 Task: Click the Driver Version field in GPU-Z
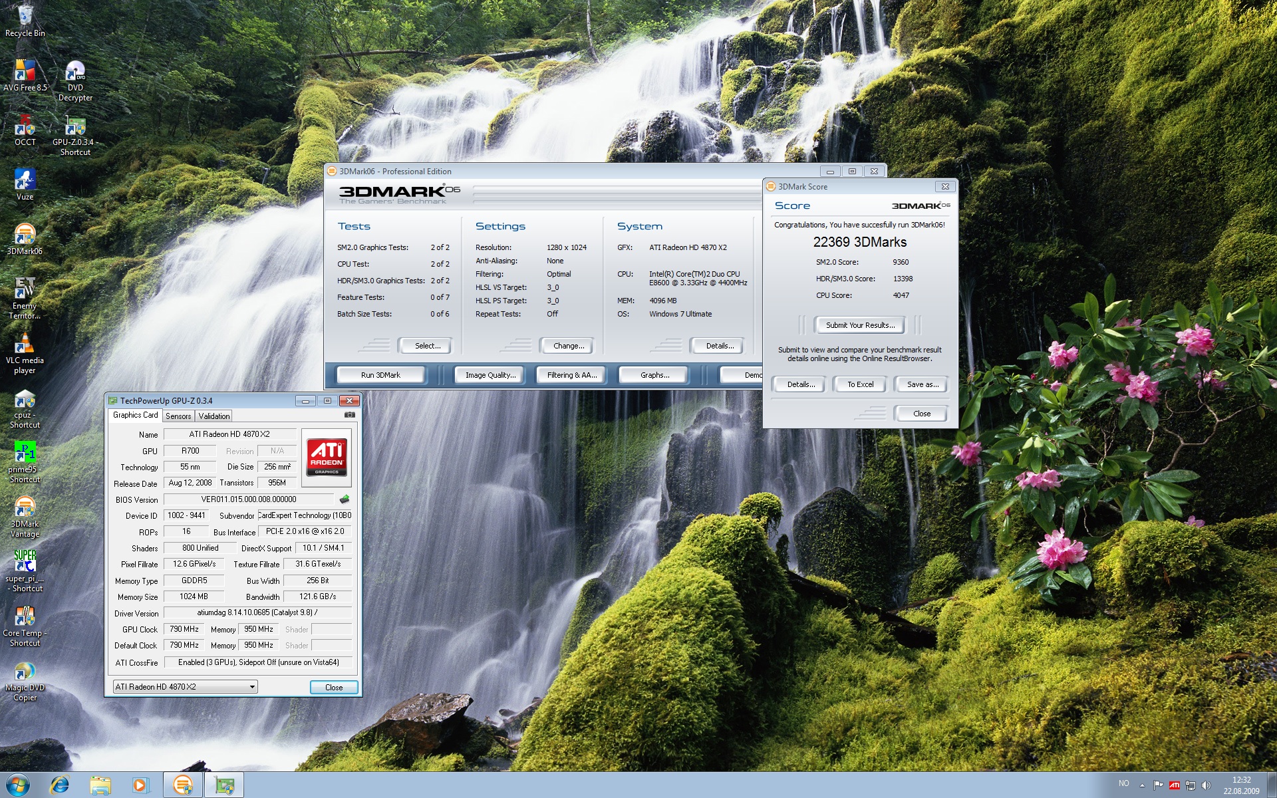pyautogui.click(x=257, y=612)
